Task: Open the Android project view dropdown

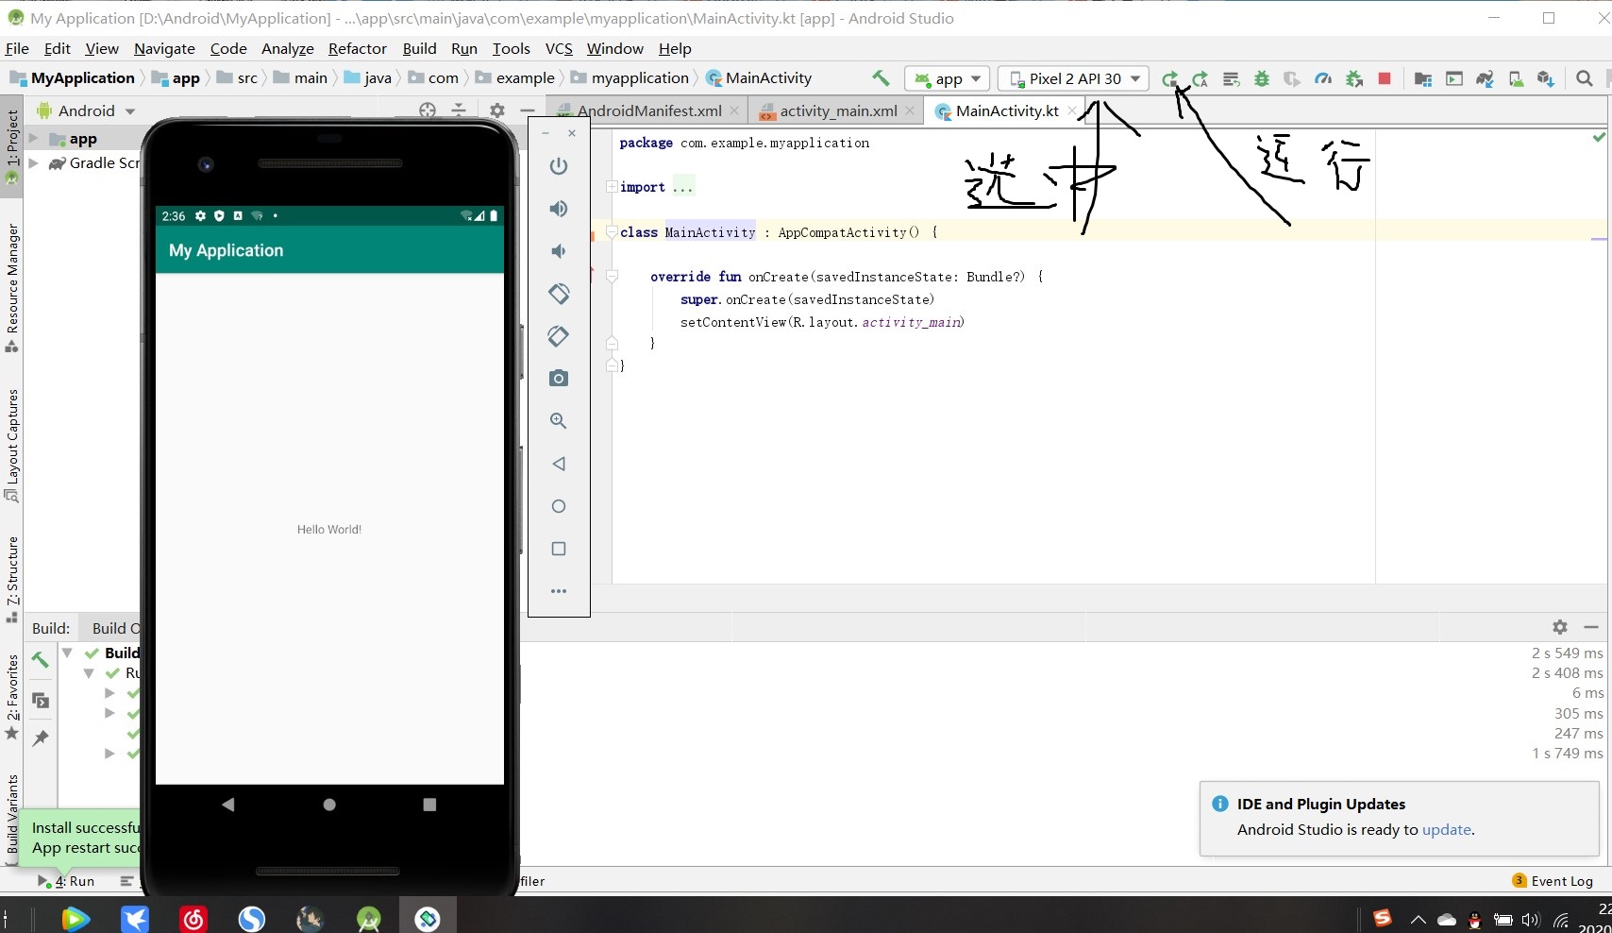Action: 87,110
